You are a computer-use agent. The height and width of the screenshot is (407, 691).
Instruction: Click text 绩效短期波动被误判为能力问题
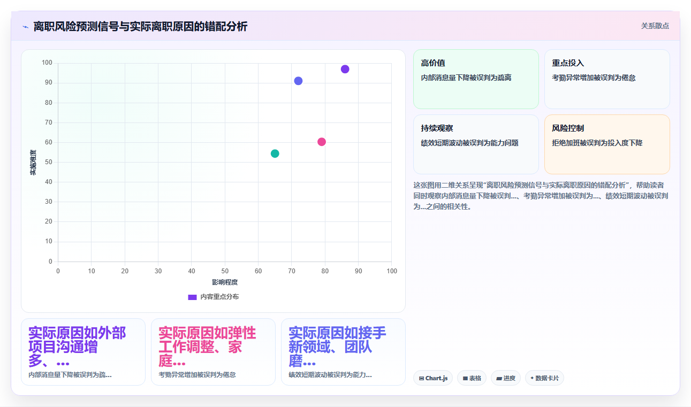pos(470,143)
